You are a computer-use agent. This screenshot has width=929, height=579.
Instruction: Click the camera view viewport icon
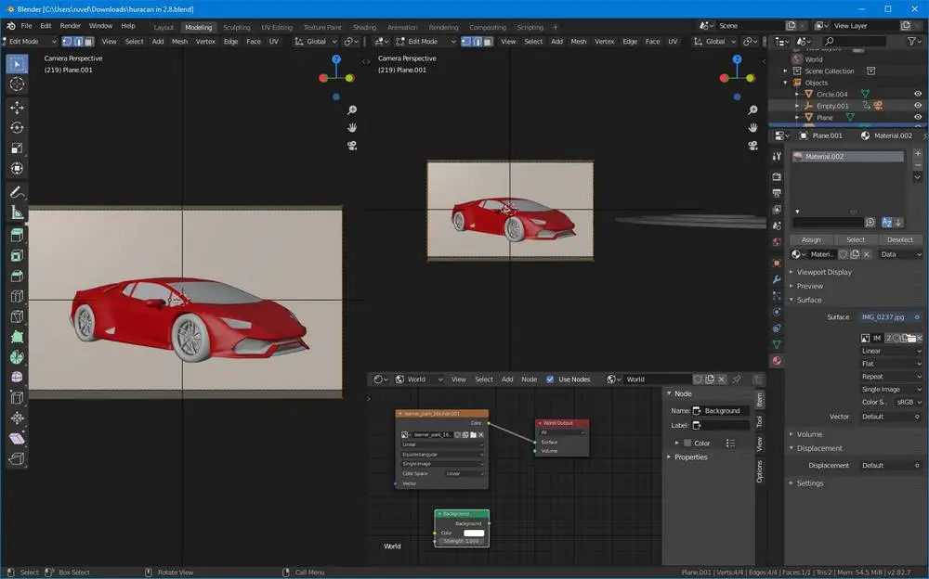tap(353, 146)
